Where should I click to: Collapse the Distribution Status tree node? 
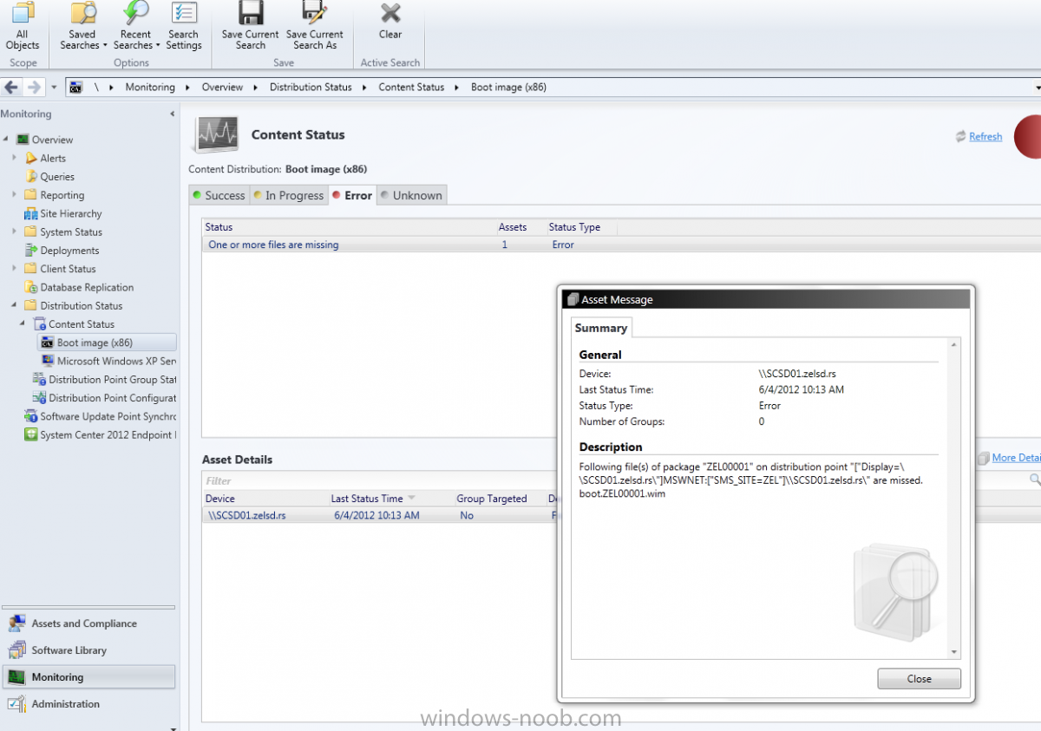[14, 305]
